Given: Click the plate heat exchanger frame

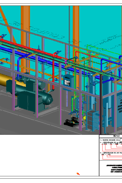Looking at the screenshot, I should [93, 121].
